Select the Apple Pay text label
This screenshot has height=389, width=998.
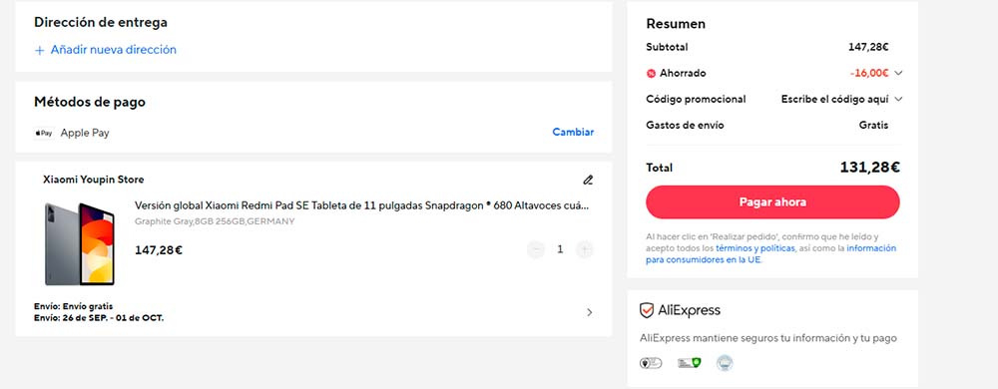coord(85,133)
